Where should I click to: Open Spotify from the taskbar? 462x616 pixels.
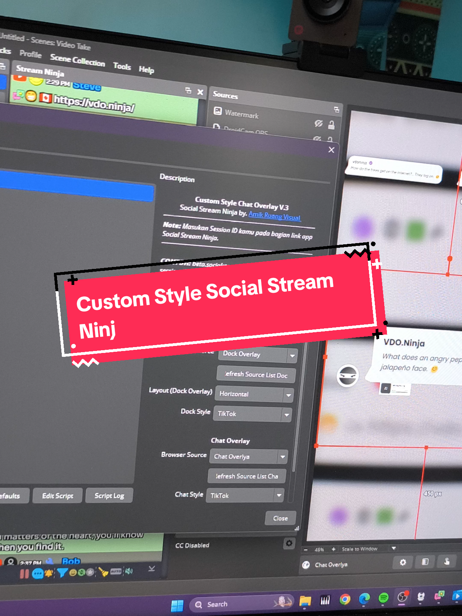point(383,598)
